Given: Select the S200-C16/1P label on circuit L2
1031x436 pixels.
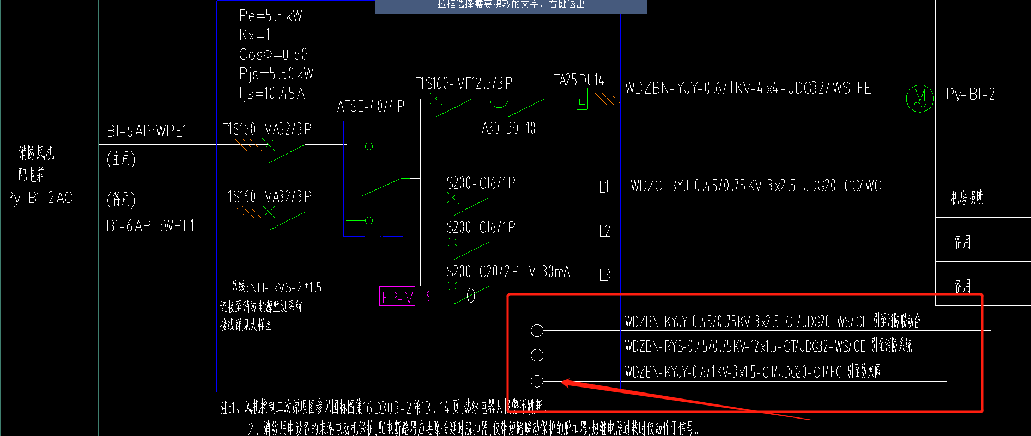Looking at the screenshot, I should click(x=481, y=228).
